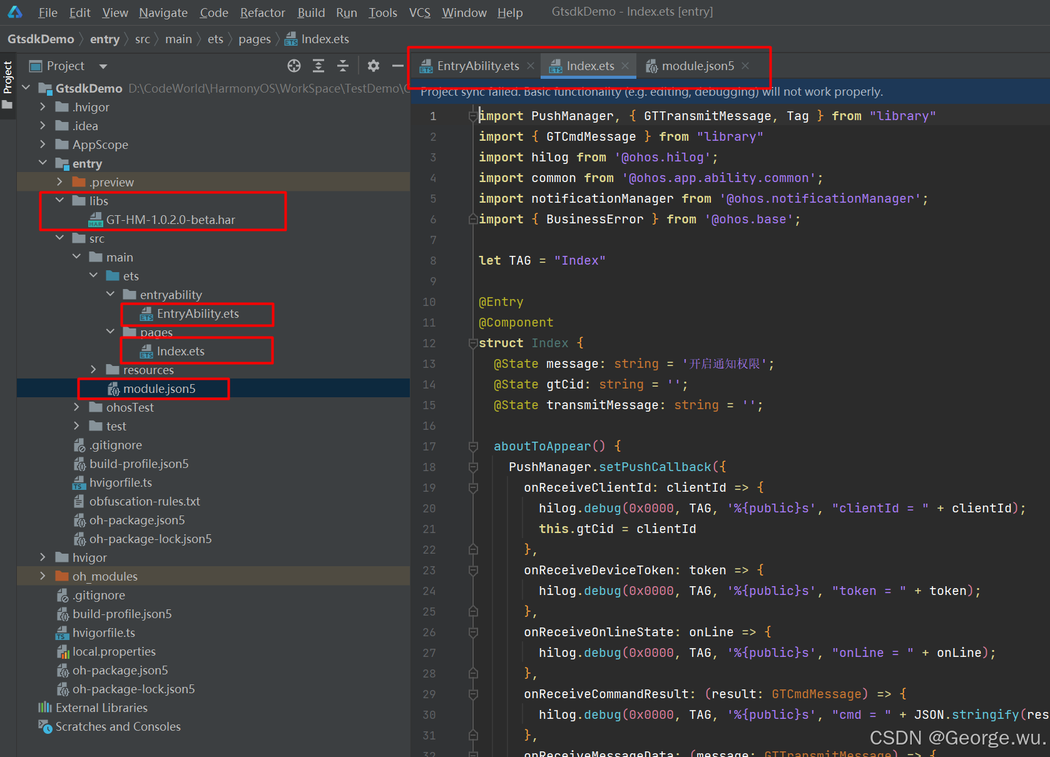Image resolution: width=1050 pixels, height=757 pixels.
Task: Open the Project view dropdown arrow
Action: (x=103, y=66)
